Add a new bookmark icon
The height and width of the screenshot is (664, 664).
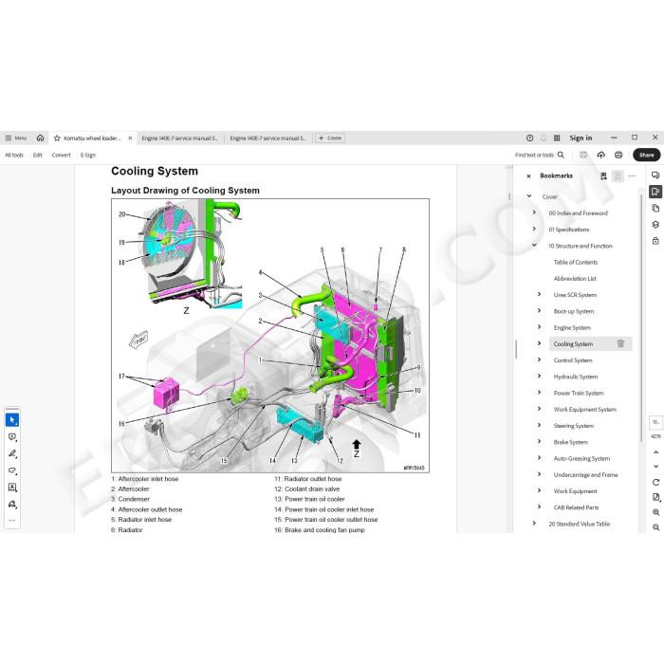point(603,176)
